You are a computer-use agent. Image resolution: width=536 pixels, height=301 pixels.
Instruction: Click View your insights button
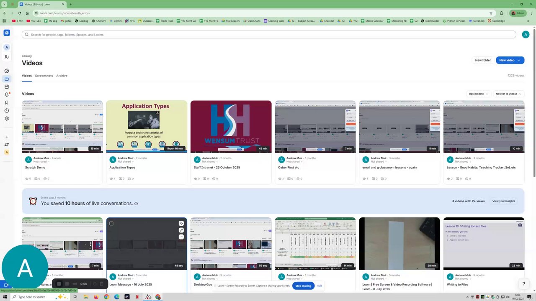pyautogui.click(x=504, y=201)
